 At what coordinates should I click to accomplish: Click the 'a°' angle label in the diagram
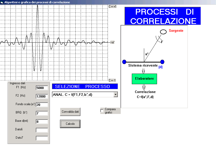[x=147, y=54]
